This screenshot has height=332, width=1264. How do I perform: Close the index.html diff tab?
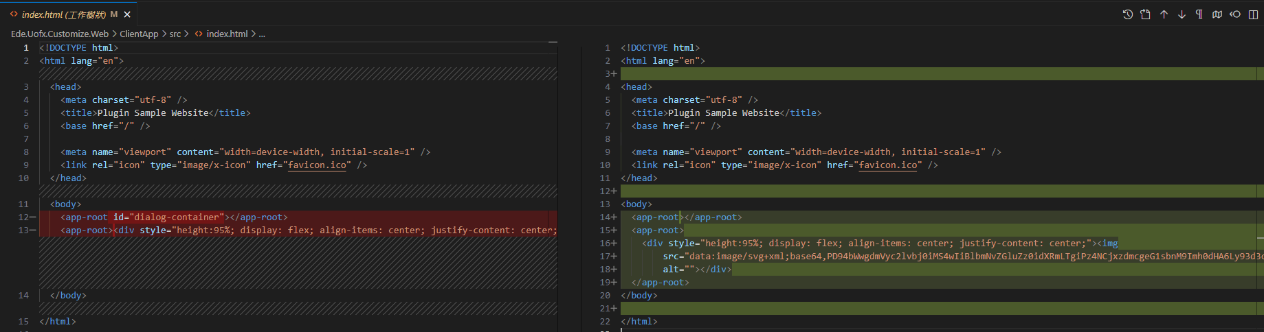[127, 14]
